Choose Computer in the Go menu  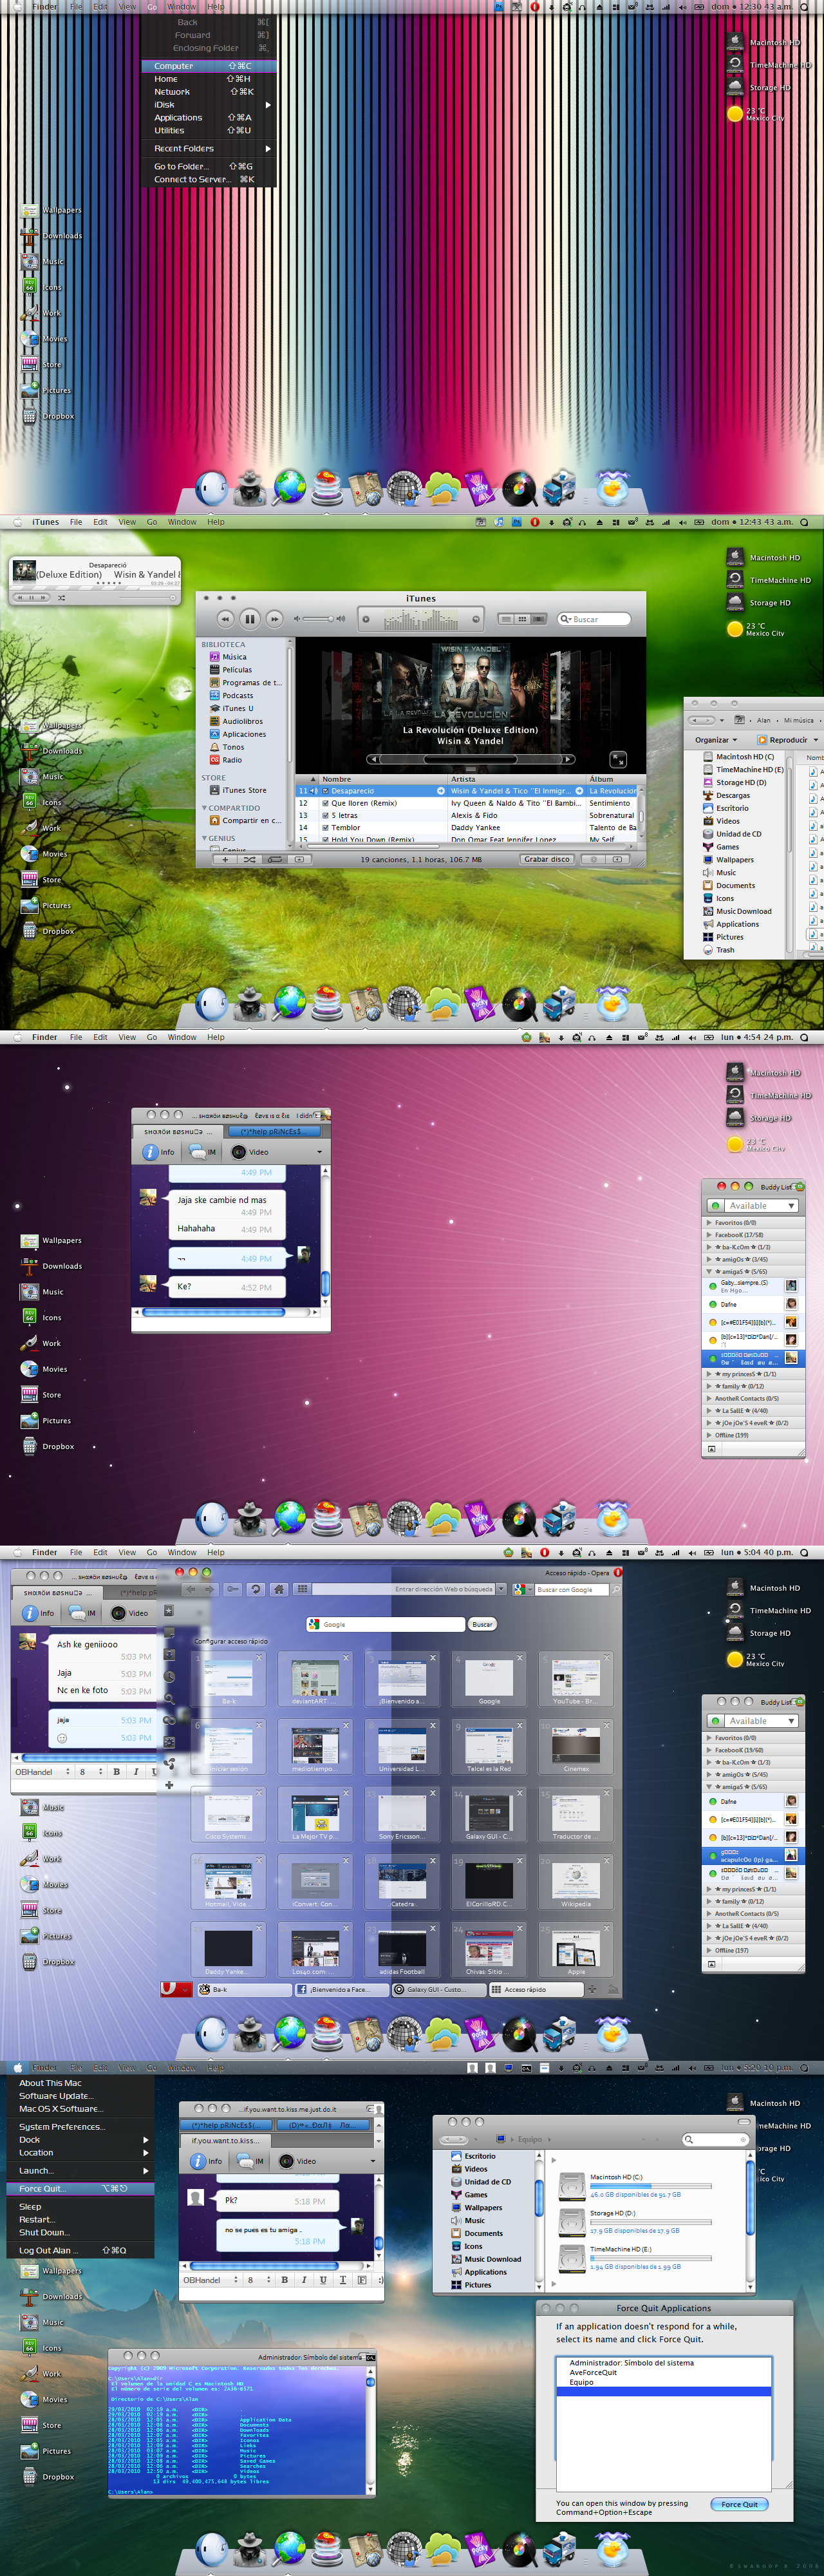(x=208, y=66)
